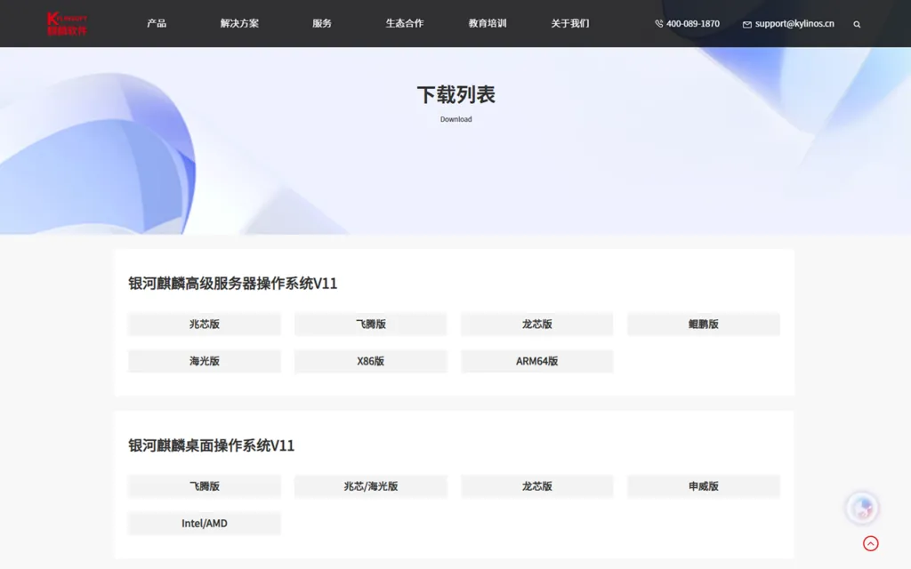This screenshot has height=569, width=911.
Task: Select server V11 飞腾版 download
Action: pyautogui.click(x=371, y=324)
